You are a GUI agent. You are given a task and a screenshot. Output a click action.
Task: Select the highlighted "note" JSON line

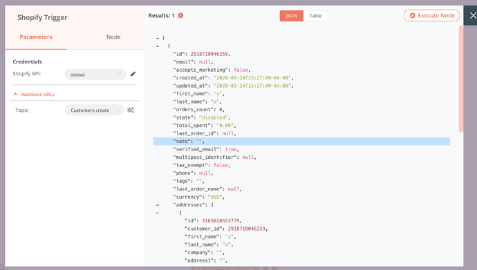coord(301,142)
